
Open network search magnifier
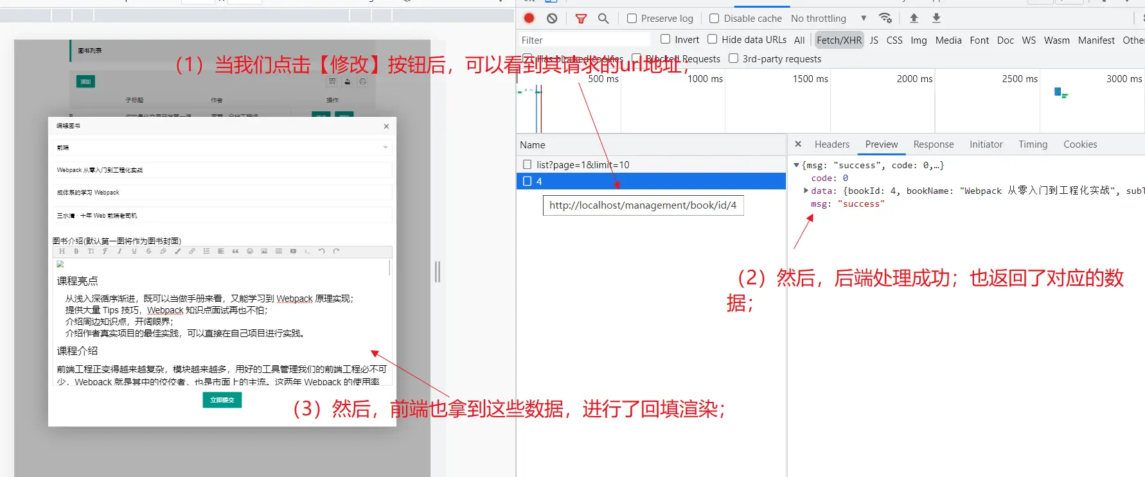point(603,19)
